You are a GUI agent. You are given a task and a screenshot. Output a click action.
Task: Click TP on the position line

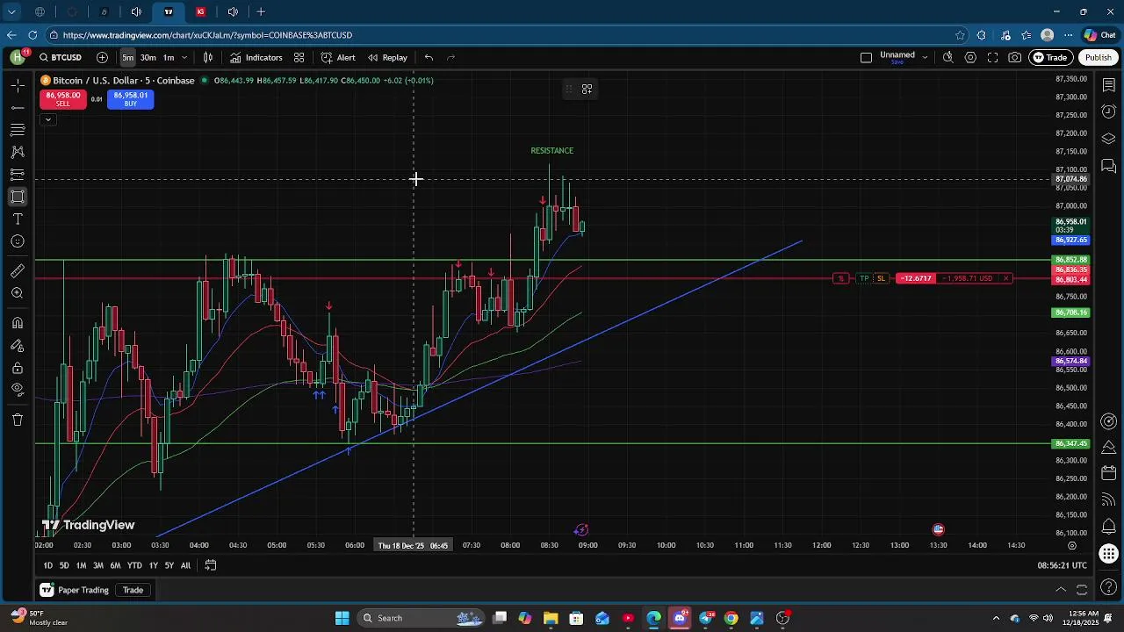[864, 278]
